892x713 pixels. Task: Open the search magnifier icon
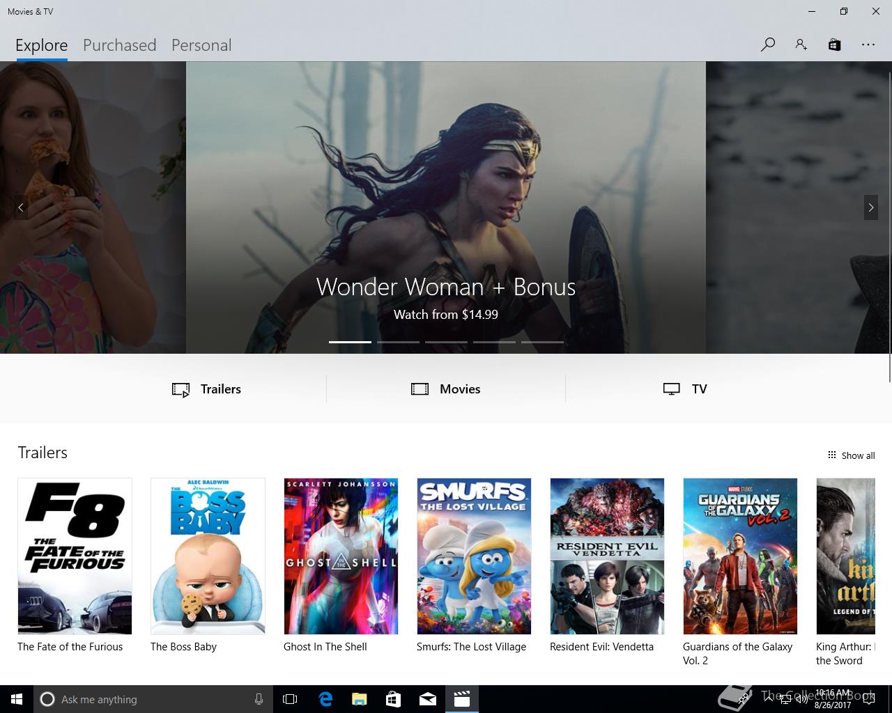coord(768,45)
